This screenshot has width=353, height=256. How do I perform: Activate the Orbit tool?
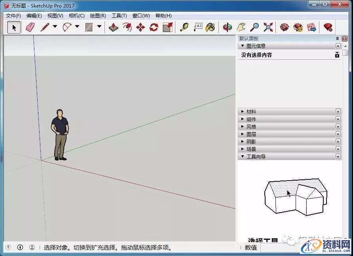pyautogui.click(x=227, y=27)
